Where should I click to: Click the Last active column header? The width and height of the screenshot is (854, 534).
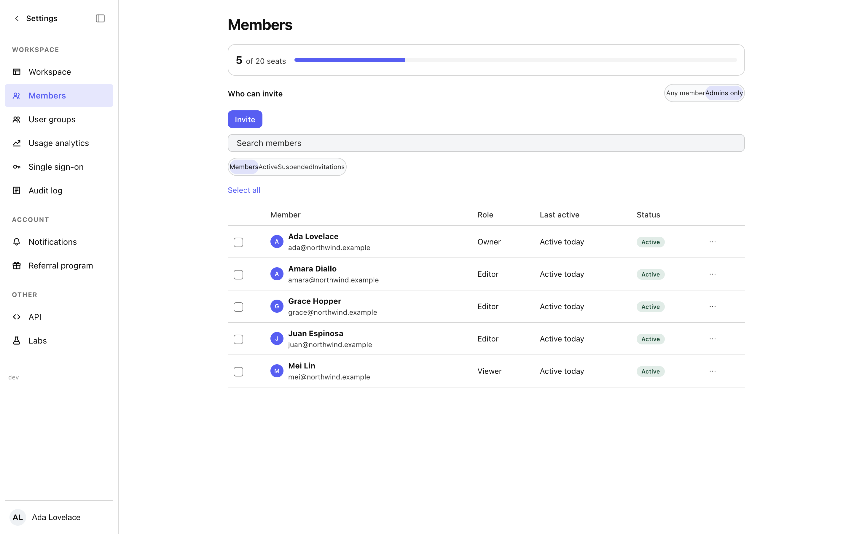pos(559,215)
